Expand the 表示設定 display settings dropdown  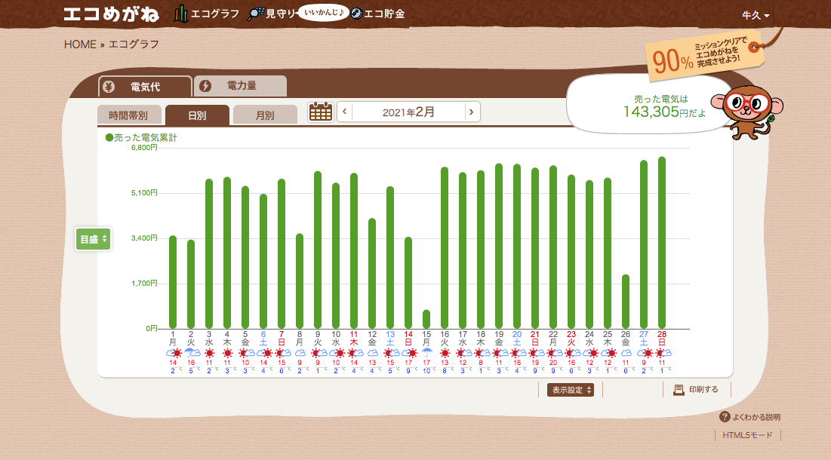pos(570,390)
